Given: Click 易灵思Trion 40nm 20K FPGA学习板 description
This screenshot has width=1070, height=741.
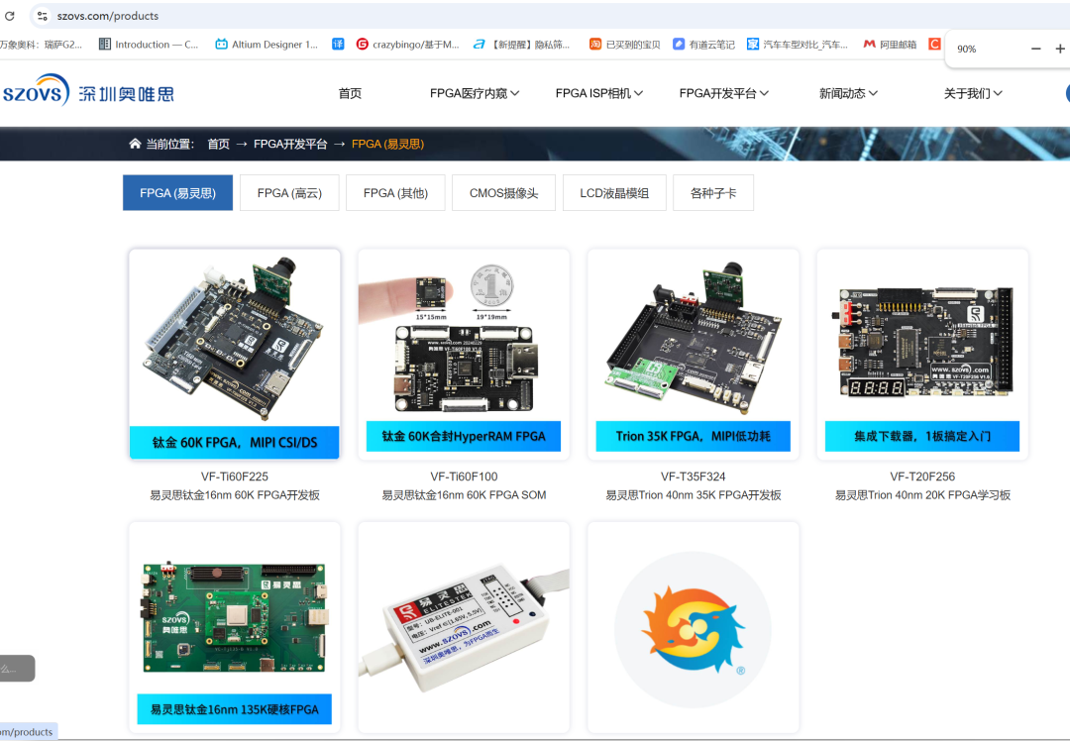Looking at the screenshot, I should 922,494.
